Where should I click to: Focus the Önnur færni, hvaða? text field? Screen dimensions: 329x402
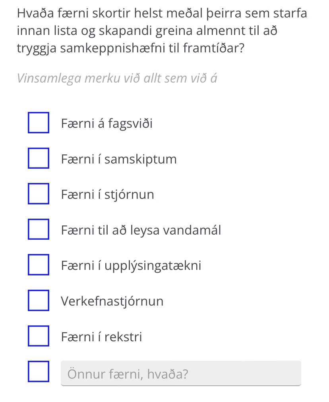tap(181, 373)
